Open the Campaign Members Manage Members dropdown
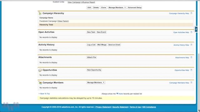Image resolution: width=200 pixels, height=112 pixels. [96, 82]
